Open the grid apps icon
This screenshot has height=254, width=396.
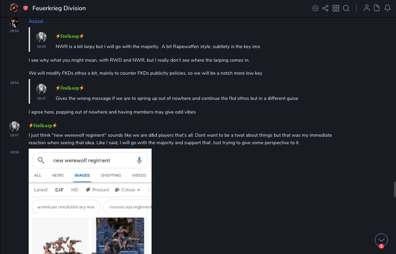[336, 8]
